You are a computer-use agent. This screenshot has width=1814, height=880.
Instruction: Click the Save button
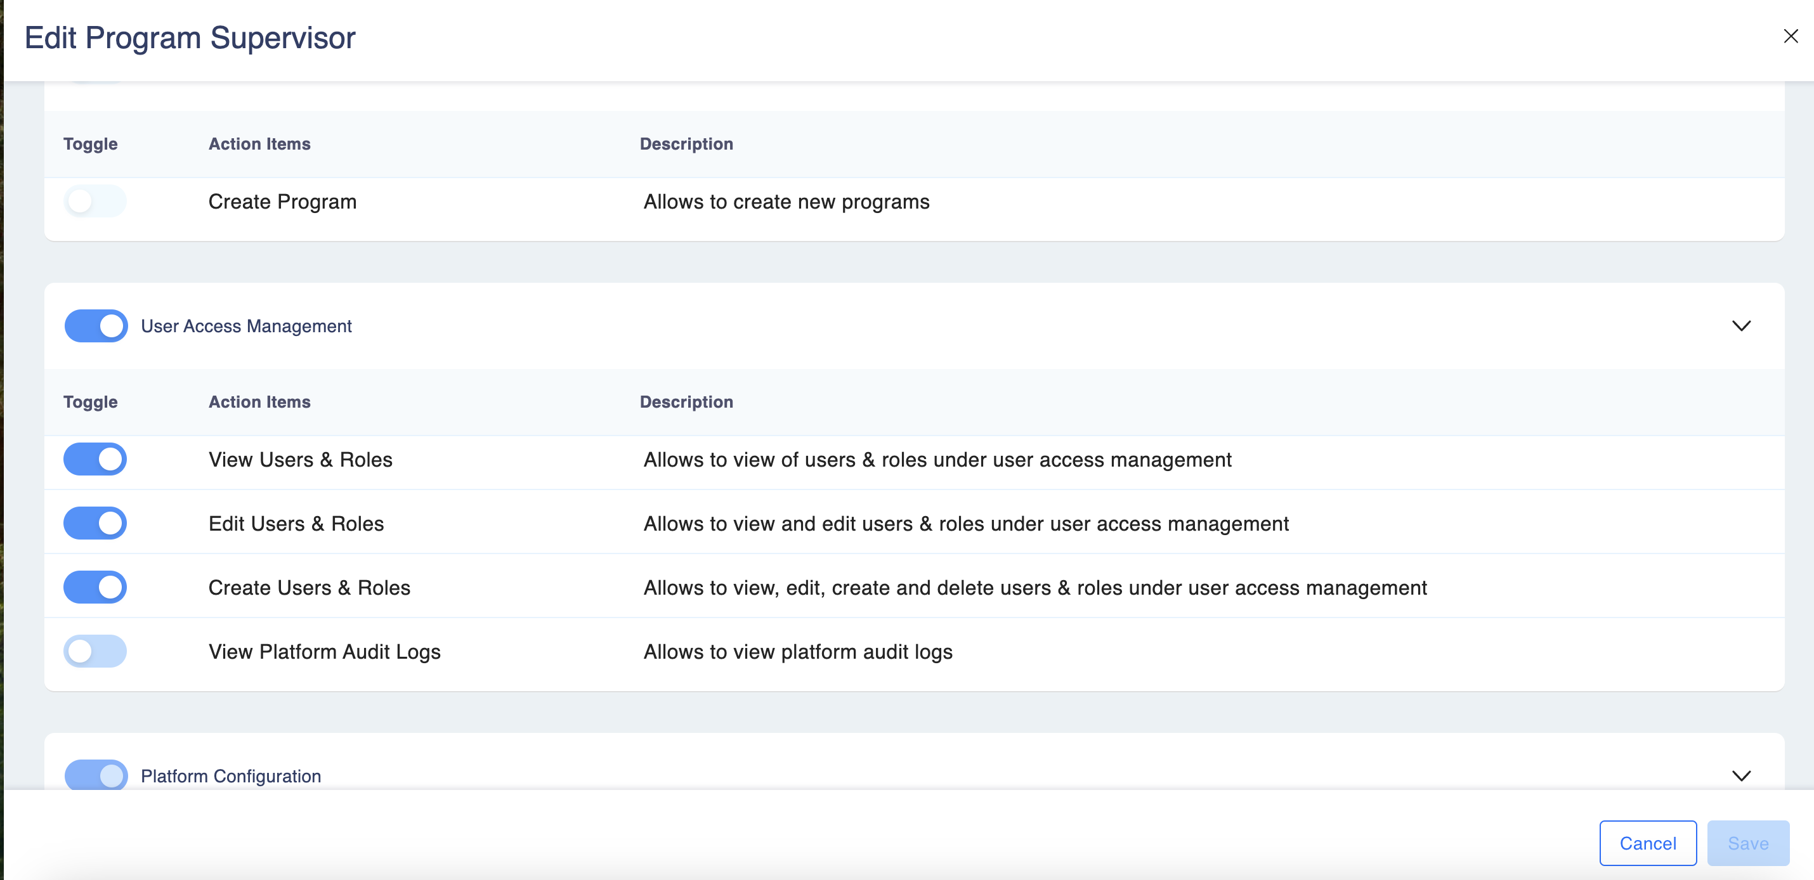pyautogui.click(x=1747, y=843)
